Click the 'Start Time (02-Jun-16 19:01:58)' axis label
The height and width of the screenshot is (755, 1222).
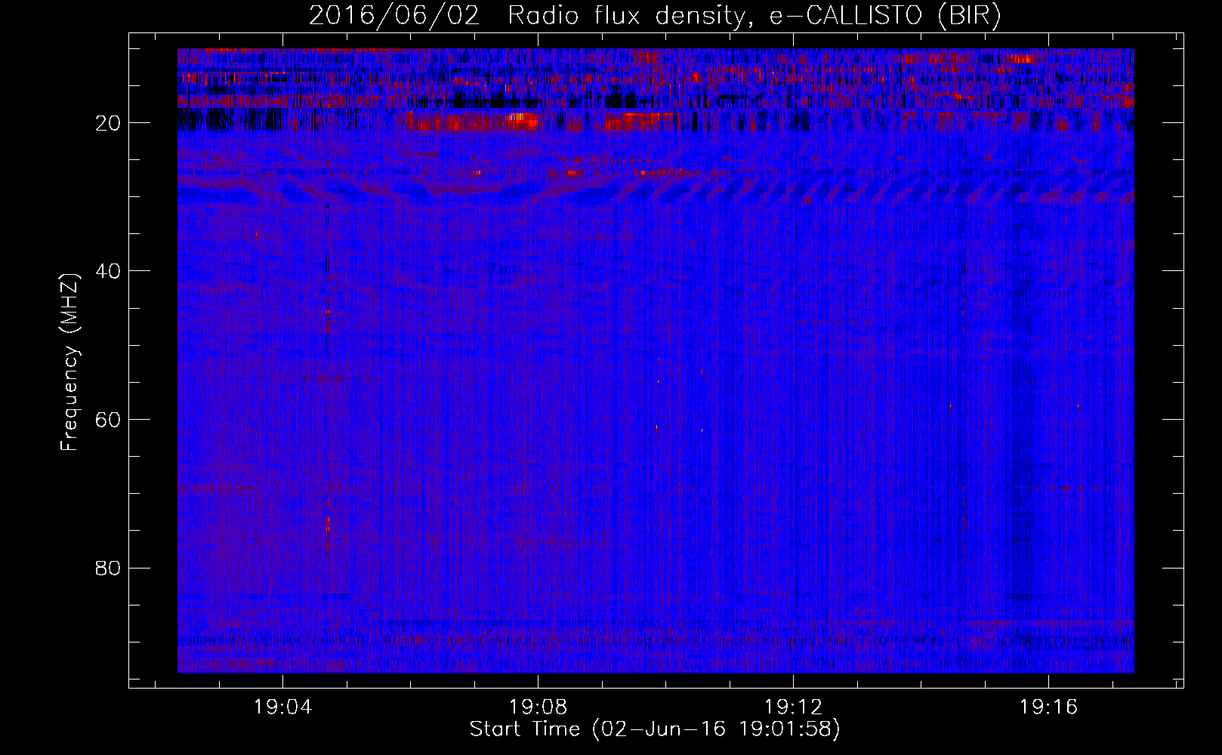coord(655,729)
